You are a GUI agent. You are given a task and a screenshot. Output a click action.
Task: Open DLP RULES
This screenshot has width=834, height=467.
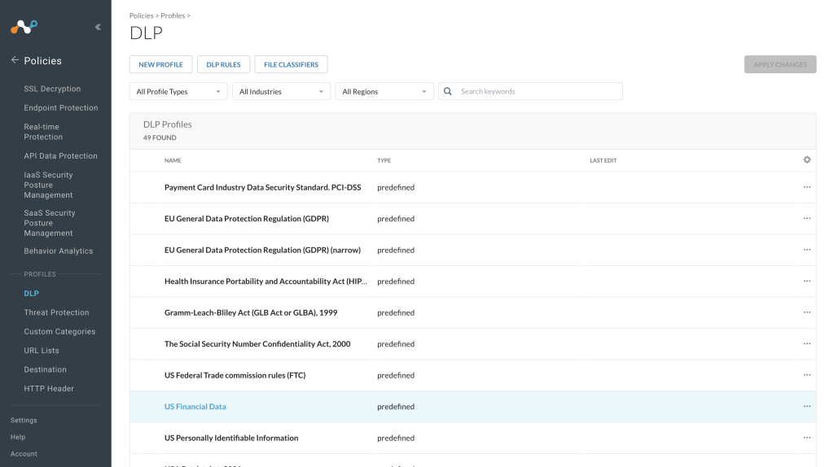tap(223, 64)
